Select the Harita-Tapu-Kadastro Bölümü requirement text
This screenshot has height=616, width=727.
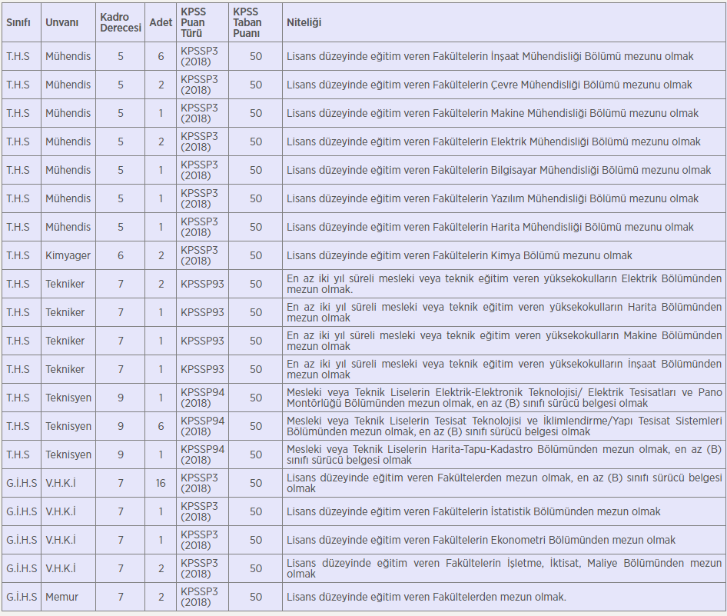point(503,455)
